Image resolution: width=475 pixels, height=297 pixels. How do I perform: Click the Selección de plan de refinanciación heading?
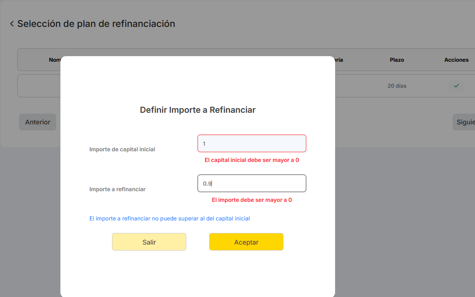coord(96,23)
